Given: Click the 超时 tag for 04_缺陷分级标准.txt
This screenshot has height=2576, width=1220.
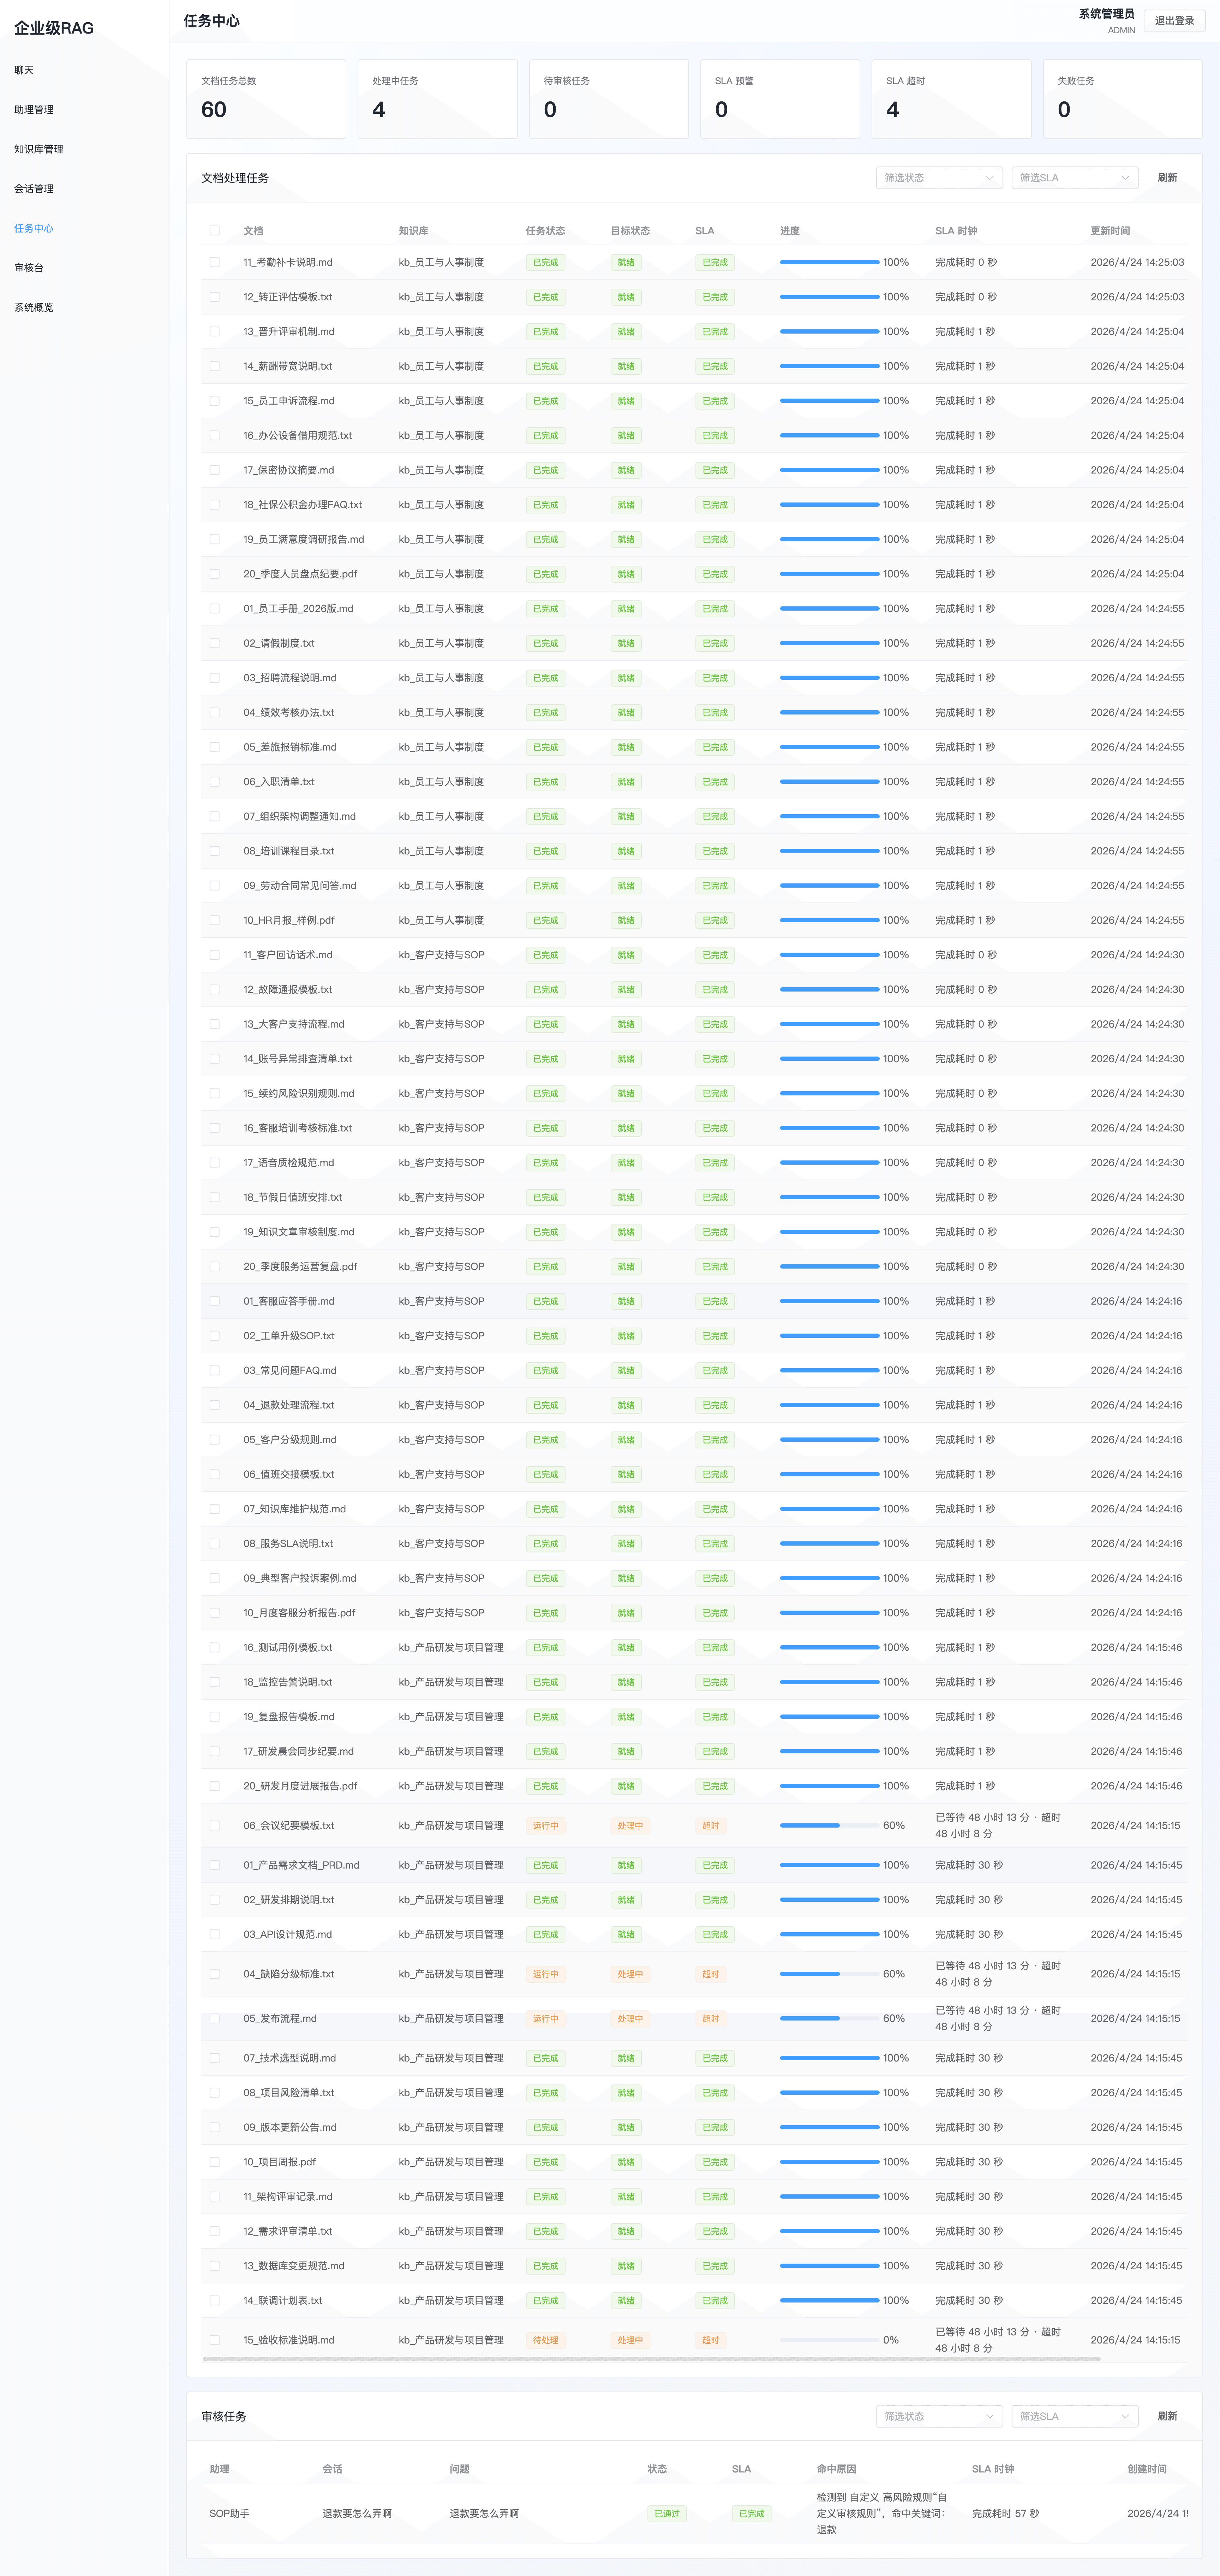Looking at the screenshot, I should click(710, 1974).
